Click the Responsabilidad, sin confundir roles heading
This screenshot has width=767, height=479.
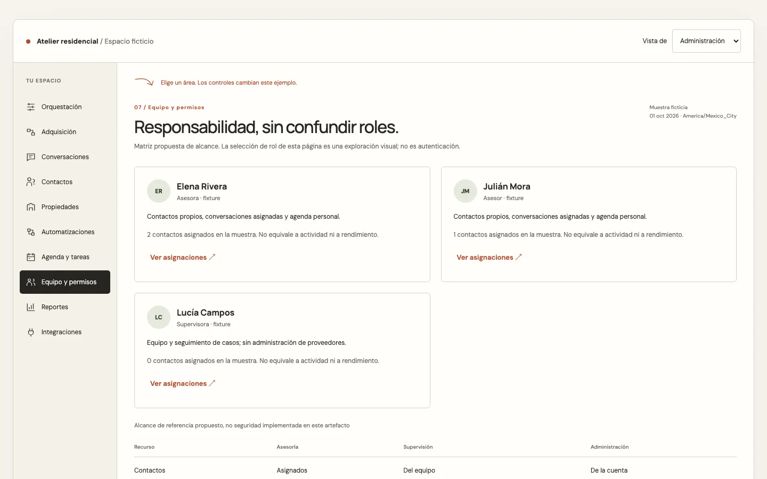pos(266,127)
